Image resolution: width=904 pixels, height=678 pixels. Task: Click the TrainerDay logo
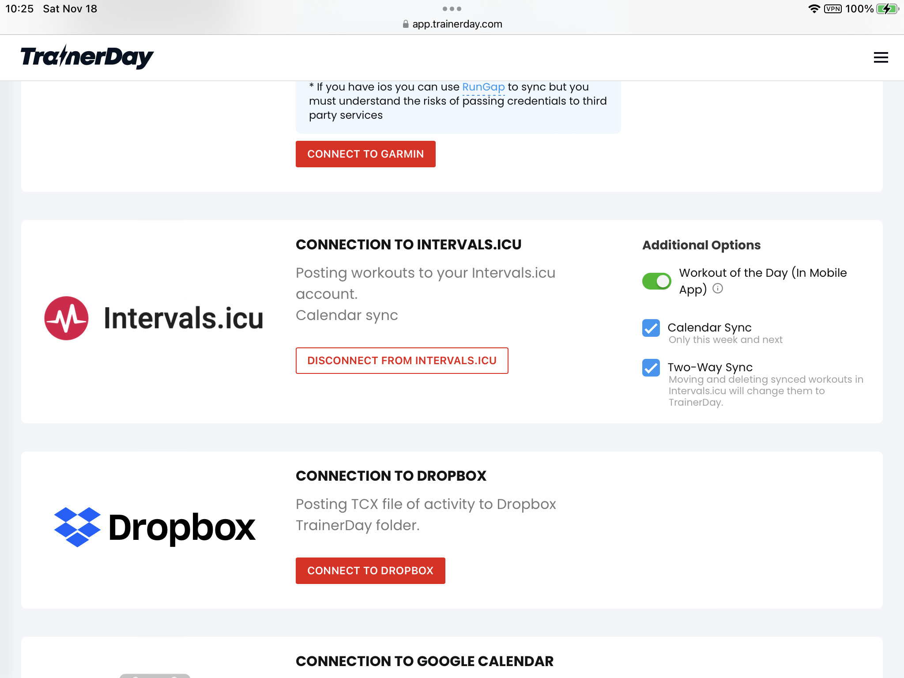click(87, 57)
